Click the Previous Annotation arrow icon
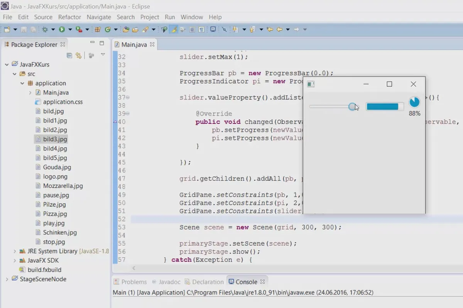Screen dimensions: 463x308 pyautogui.click(x=252, y=29)
